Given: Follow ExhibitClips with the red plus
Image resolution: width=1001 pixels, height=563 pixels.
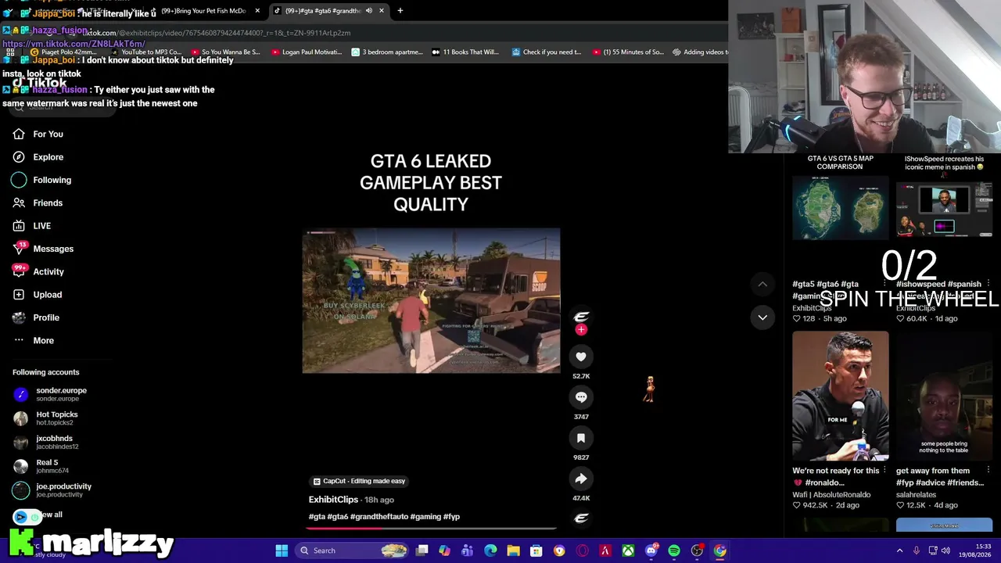Looking at the screenshot, I should [581, 330].
